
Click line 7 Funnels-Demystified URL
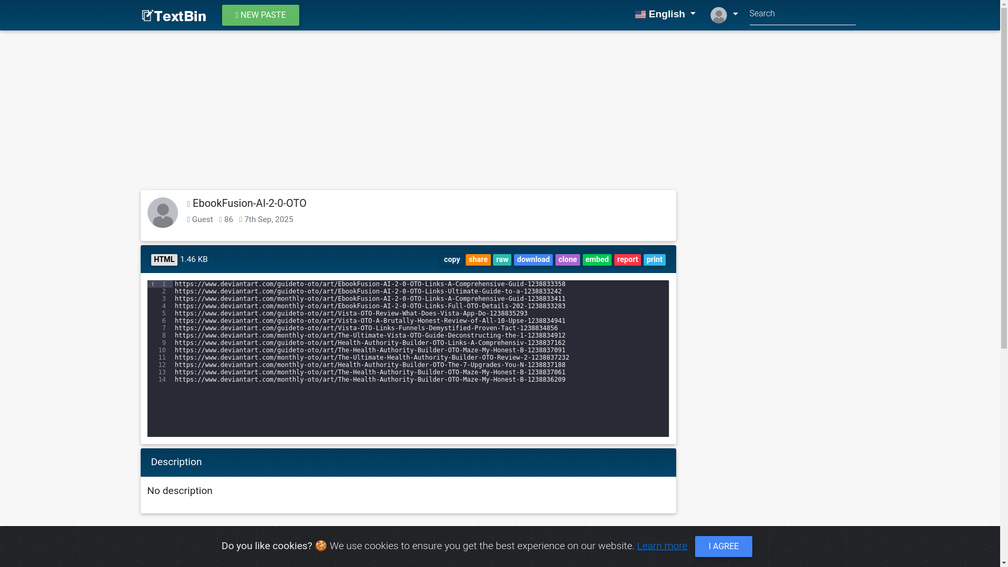[x=366, y=328]
